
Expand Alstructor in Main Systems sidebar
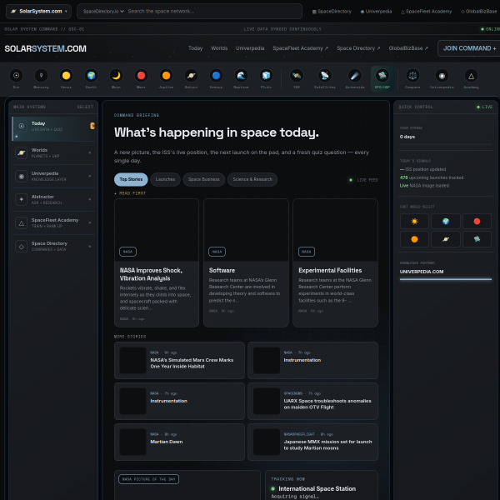(x=53, y=199)
